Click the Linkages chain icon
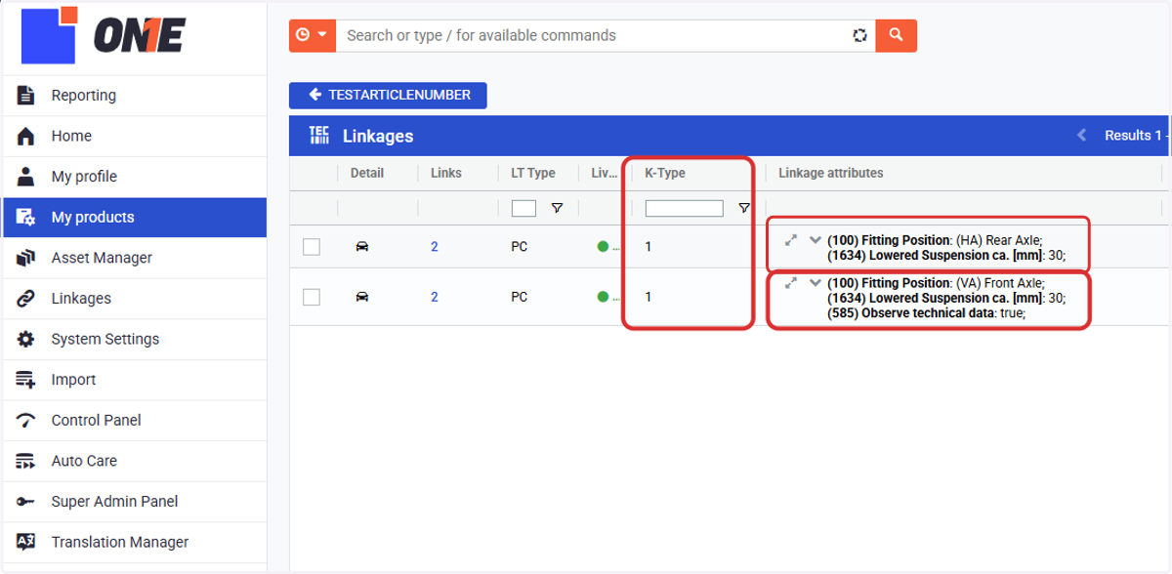The width and height of the screenshot is (1172, 574). pos(26,299)
